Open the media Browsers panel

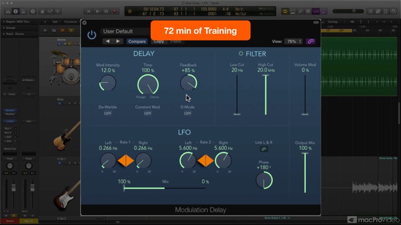pyautogui.click(x=394, y=12)
